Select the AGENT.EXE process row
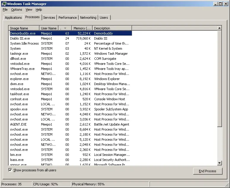Viewport: 230px width, 188px height. [x=18, y=124]
